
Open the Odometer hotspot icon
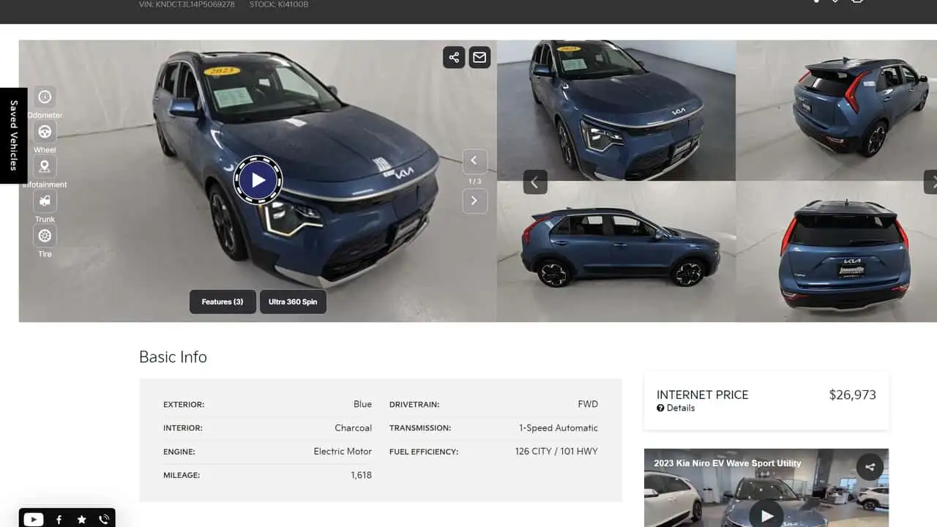tap(45, 97)
